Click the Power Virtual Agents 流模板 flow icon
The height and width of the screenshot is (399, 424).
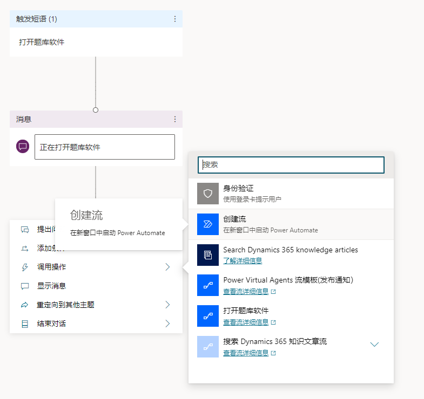point(207,285)
